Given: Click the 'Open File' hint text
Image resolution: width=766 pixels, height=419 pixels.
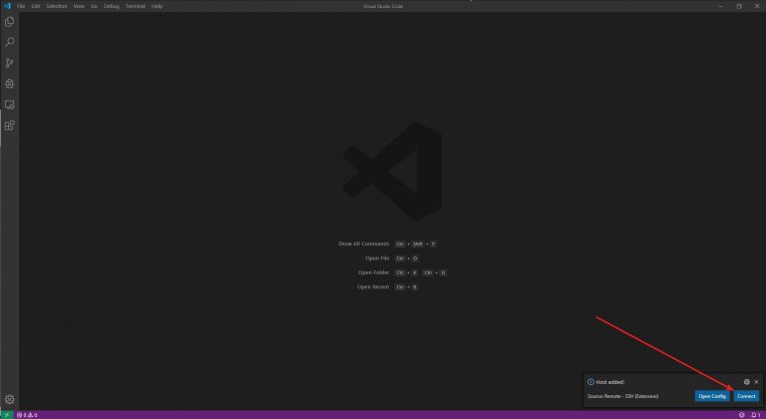Looking at the screenshot, I should 377,258.
